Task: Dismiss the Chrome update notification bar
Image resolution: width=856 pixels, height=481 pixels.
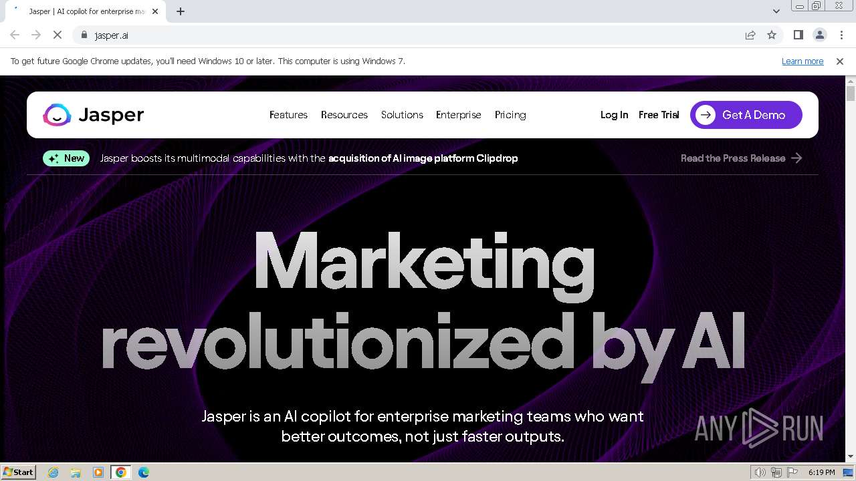Action: pos(840,61)
